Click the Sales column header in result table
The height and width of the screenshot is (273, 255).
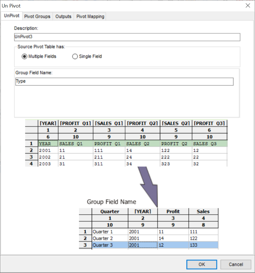[203, 211]
